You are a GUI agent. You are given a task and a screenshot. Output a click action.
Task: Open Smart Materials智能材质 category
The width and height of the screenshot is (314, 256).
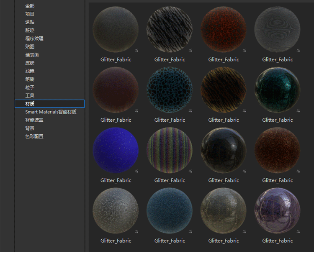click(51, 112)
